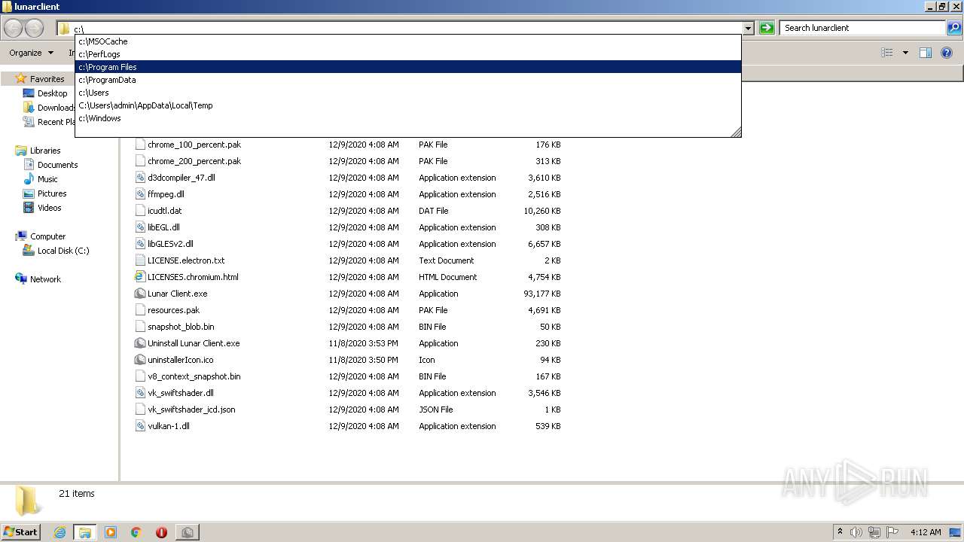Click the HTML Document type cell

pos(448,277)
